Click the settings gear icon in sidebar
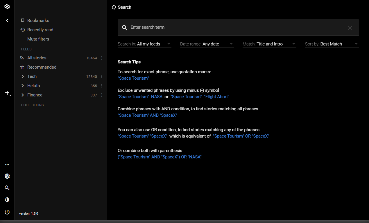Screen dimensions: 369x223 click(7, 176)
